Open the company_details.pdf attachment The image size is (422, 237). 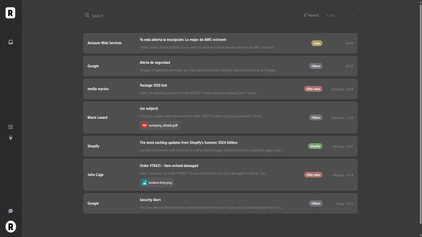tap(163, 125)
